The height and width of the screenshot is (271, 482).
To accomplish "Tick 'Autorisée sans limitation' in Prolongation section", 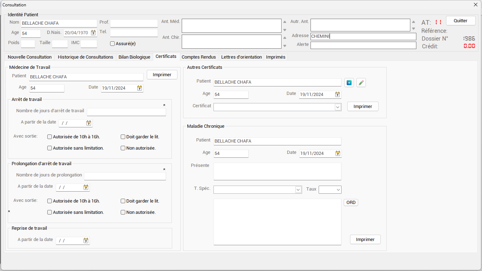I will point(50,212).
